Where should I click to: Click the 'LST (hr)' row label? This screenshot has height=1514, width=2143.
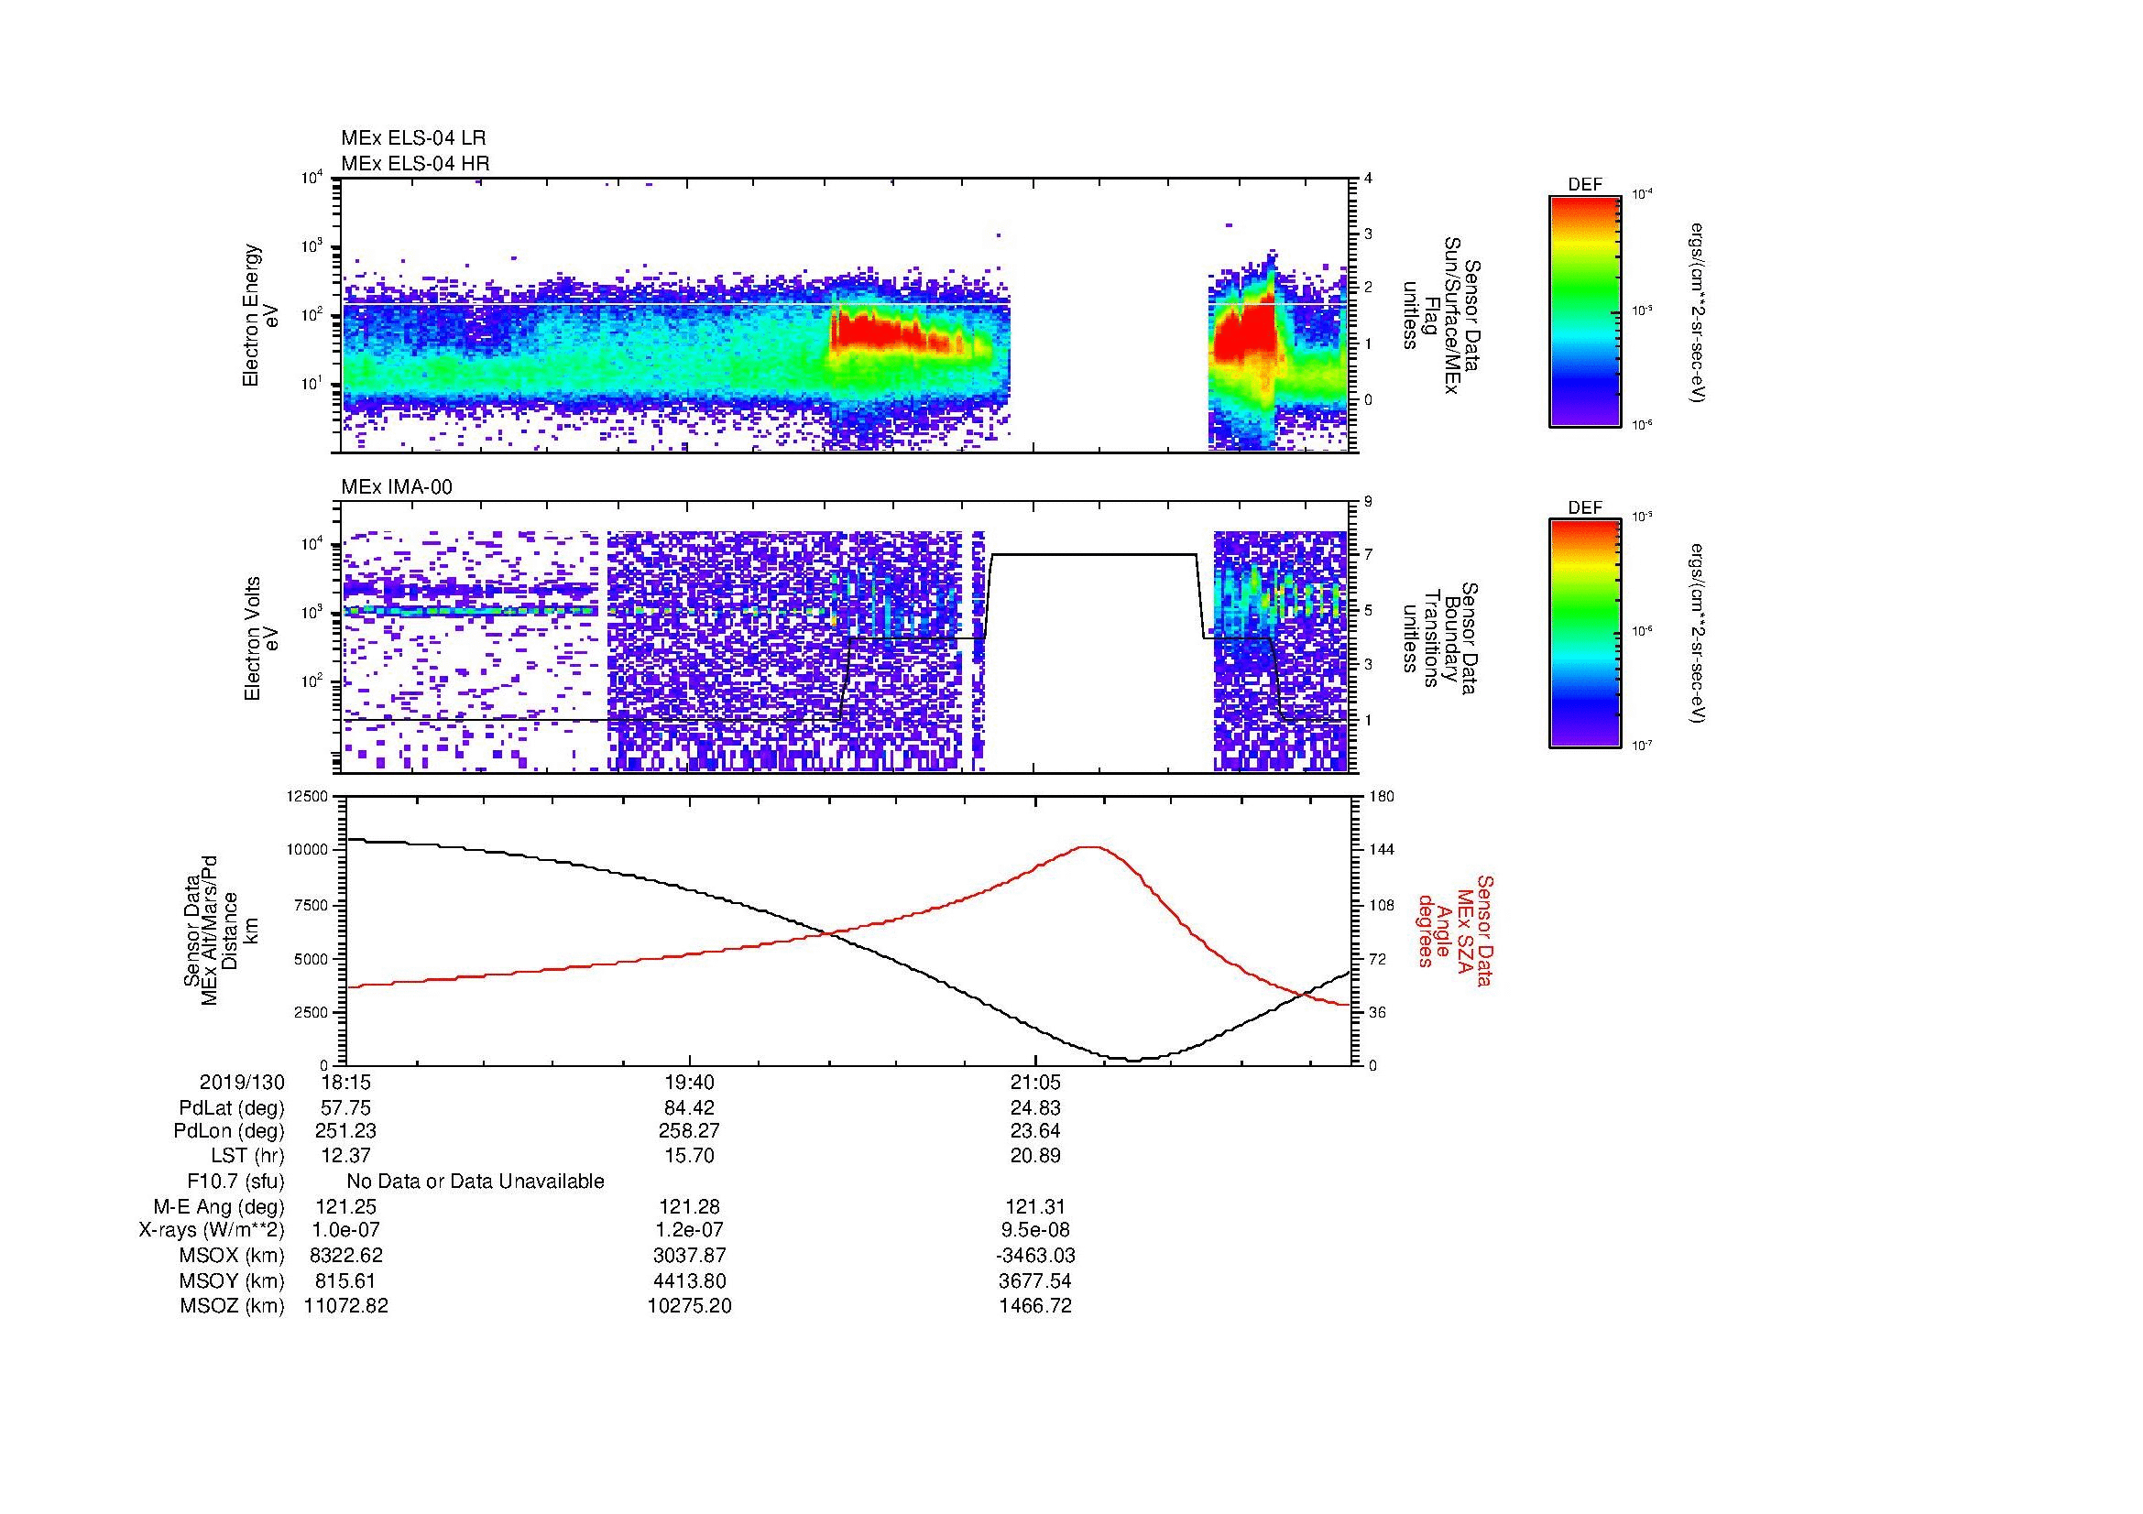247,1156
